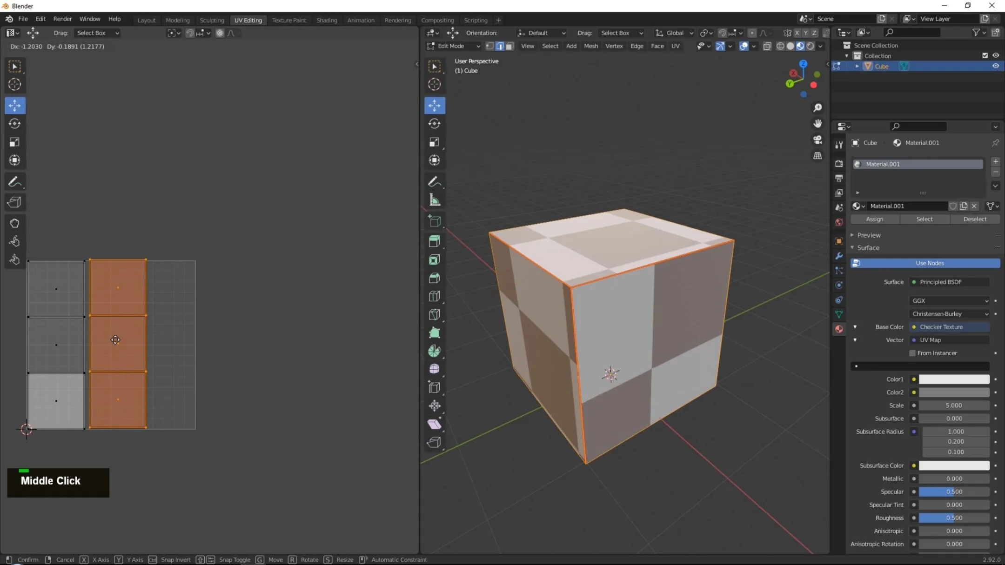Click the Rotate tool icon
Viewport: 1005px width, 565px height.
pyautogui.click(x=15, y=124)
